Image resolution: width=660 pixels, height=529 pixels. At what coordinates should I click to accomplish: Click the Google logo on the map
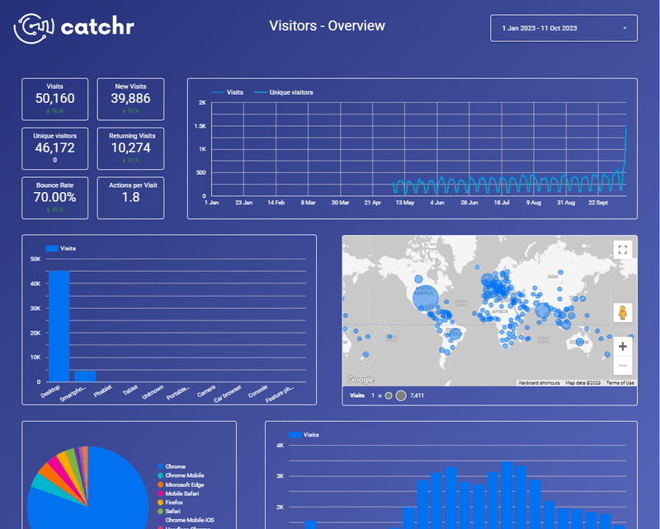361,378
